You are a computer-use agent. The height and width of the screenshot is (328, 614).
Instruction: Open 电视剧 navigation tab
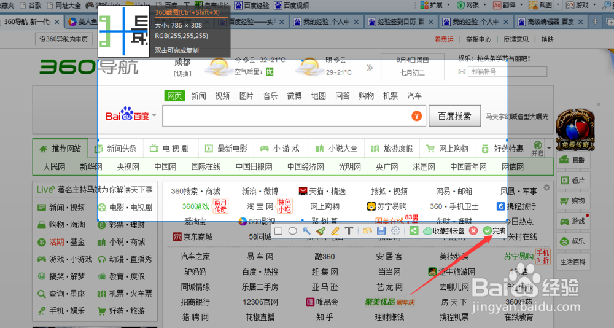point(171,149)
